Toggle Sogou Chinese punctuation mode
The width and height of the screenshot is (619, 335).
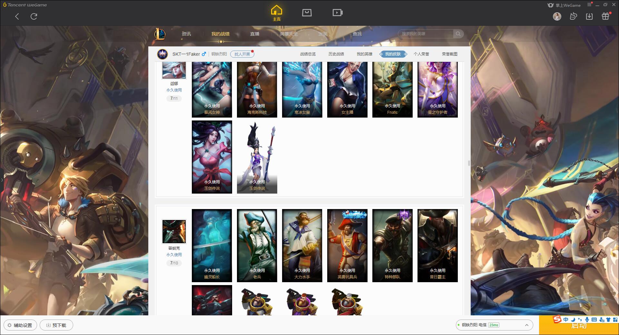[x=580, y=320]
